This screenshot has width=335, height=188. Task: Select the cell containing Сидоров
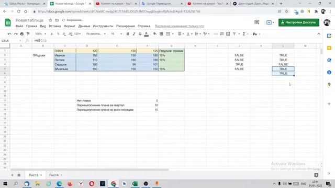pyautogui.click(x=65, y=64)
